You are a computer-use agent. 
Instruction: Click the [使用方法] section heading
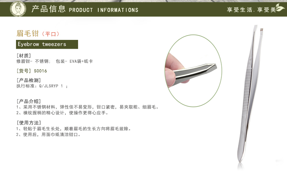pyautogui.click(x=29, y=123)
